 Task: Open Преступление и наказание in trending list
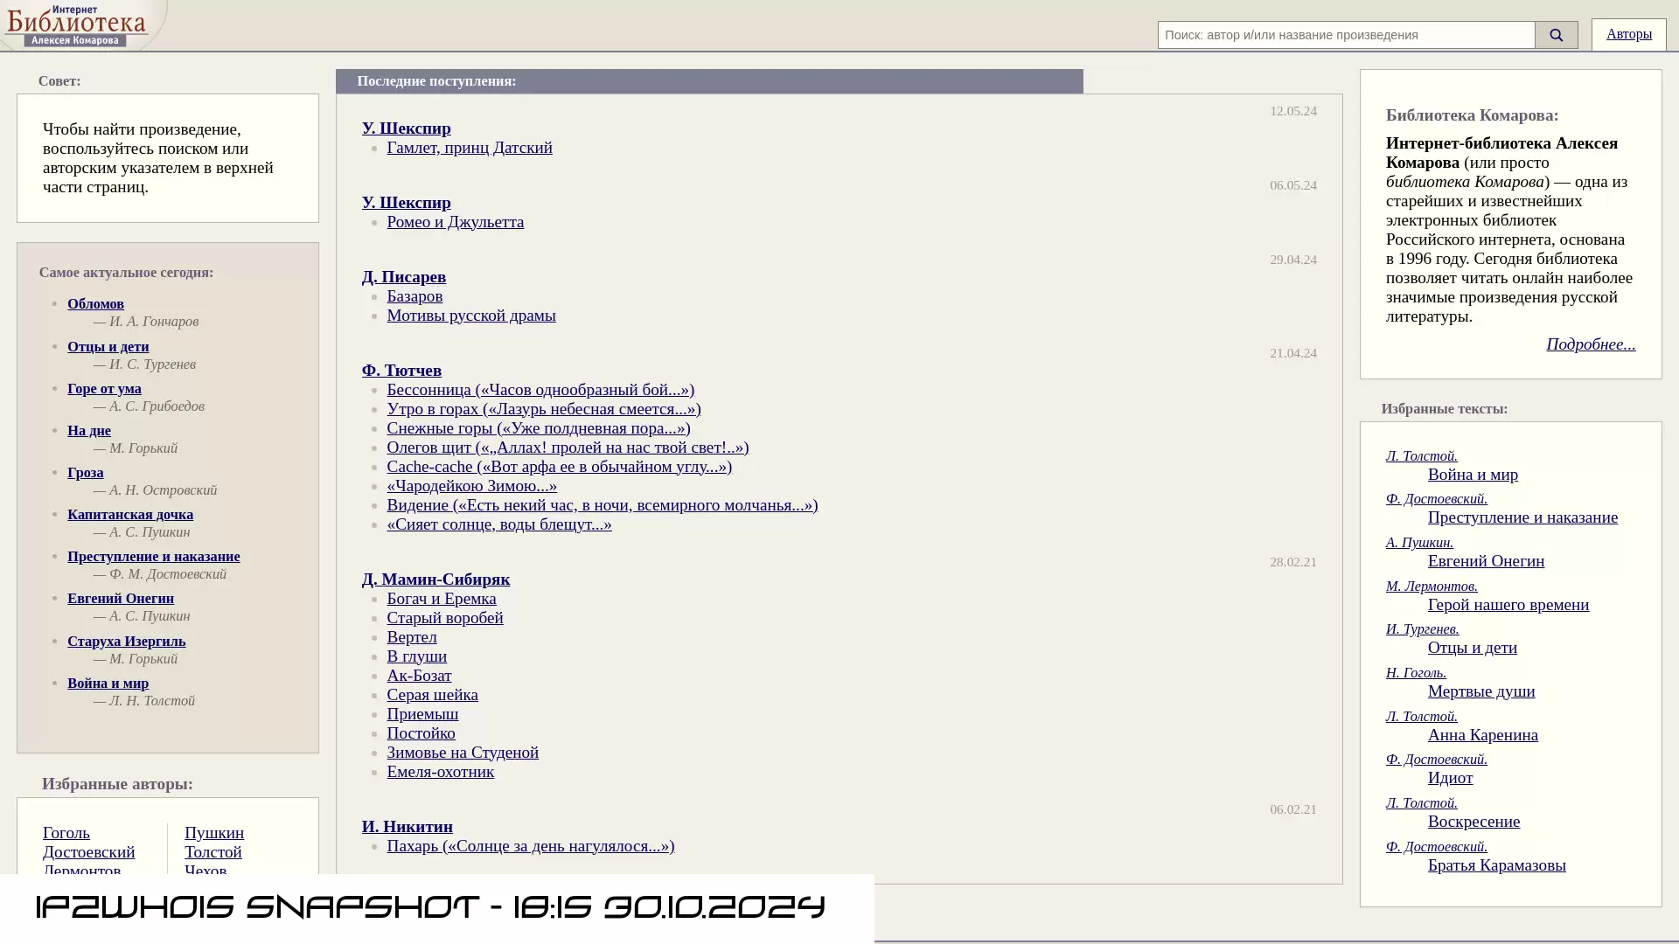tap(154, 557)
